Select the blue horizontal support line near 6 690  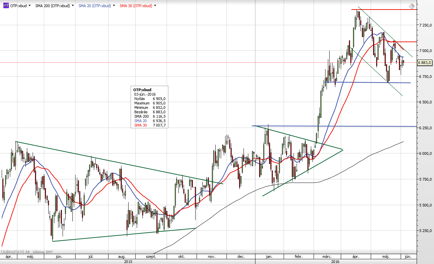tap(367, 82)
